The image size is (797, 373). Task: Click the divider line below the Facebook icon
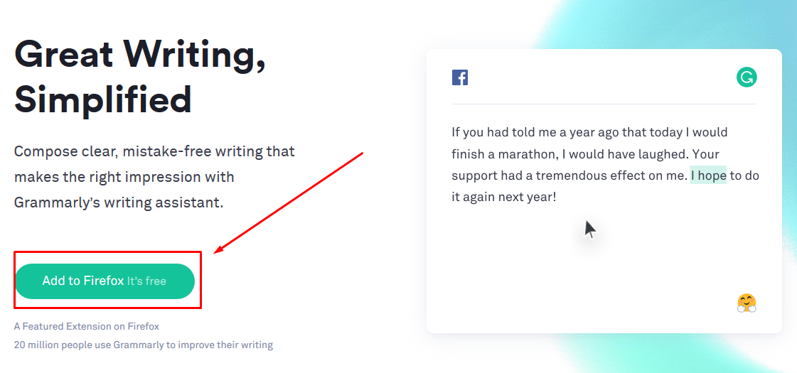coord(604,104)
